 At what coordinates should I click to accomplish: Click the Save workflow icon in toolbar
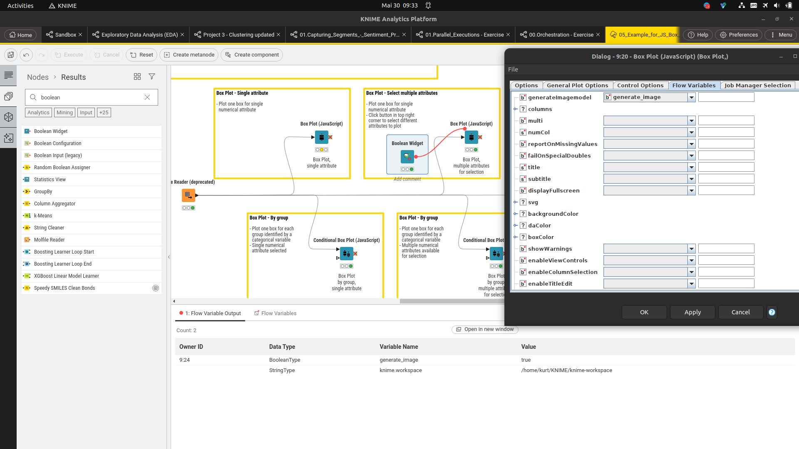[10, 55]
